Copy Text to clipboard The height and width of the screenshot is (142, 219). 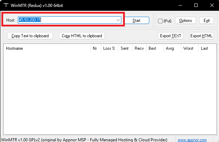click(x=30, y=36)
